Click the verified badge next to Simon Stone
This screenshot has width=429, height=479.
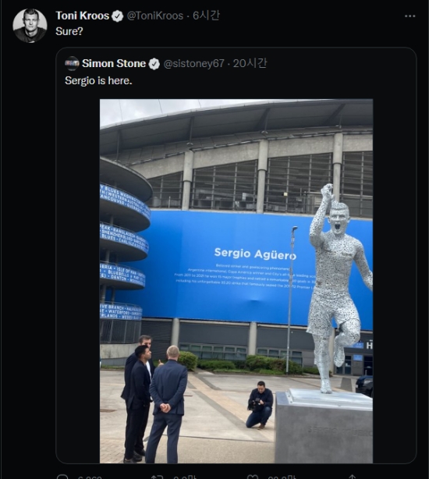coord(154,64)
